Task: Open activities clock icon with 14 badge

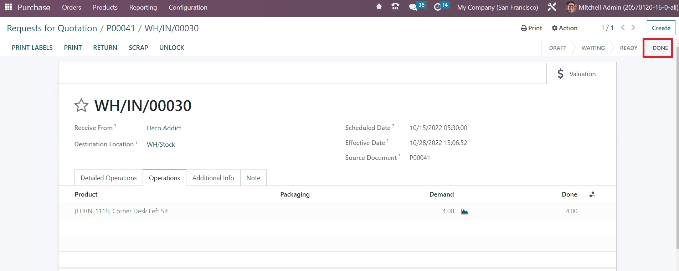Action: coord(438,7)
